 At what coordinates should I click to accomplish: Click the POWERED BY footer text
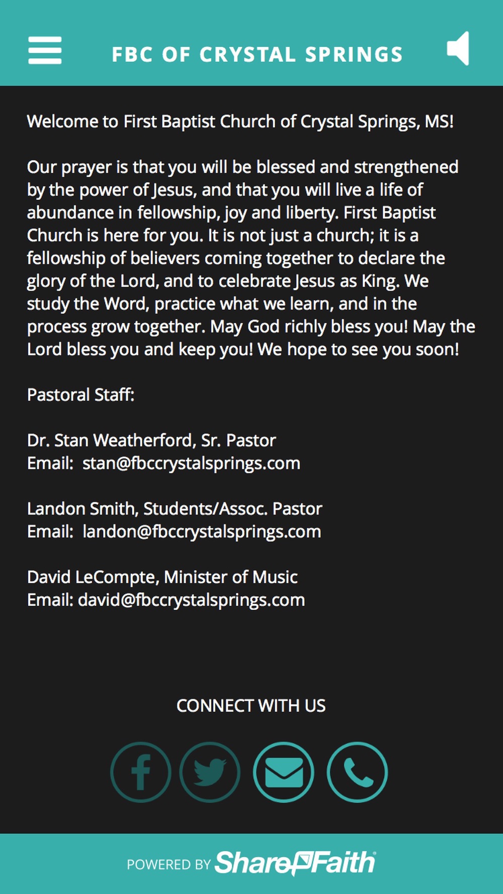pos(169,864)
